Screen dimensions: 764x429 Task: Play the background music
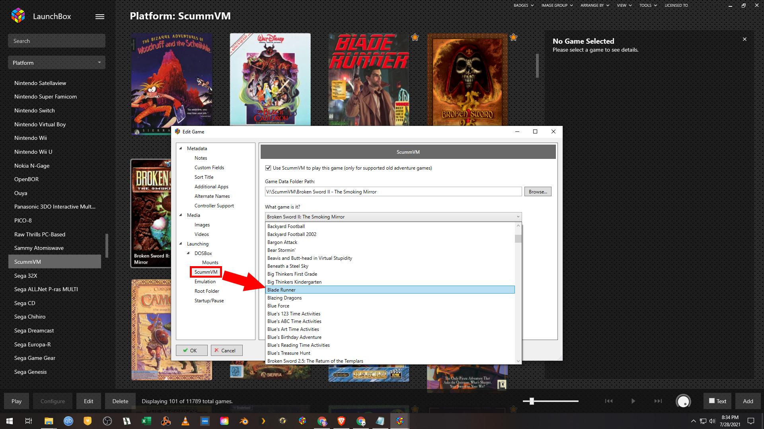pyautogui.click(x=633, y=401)
